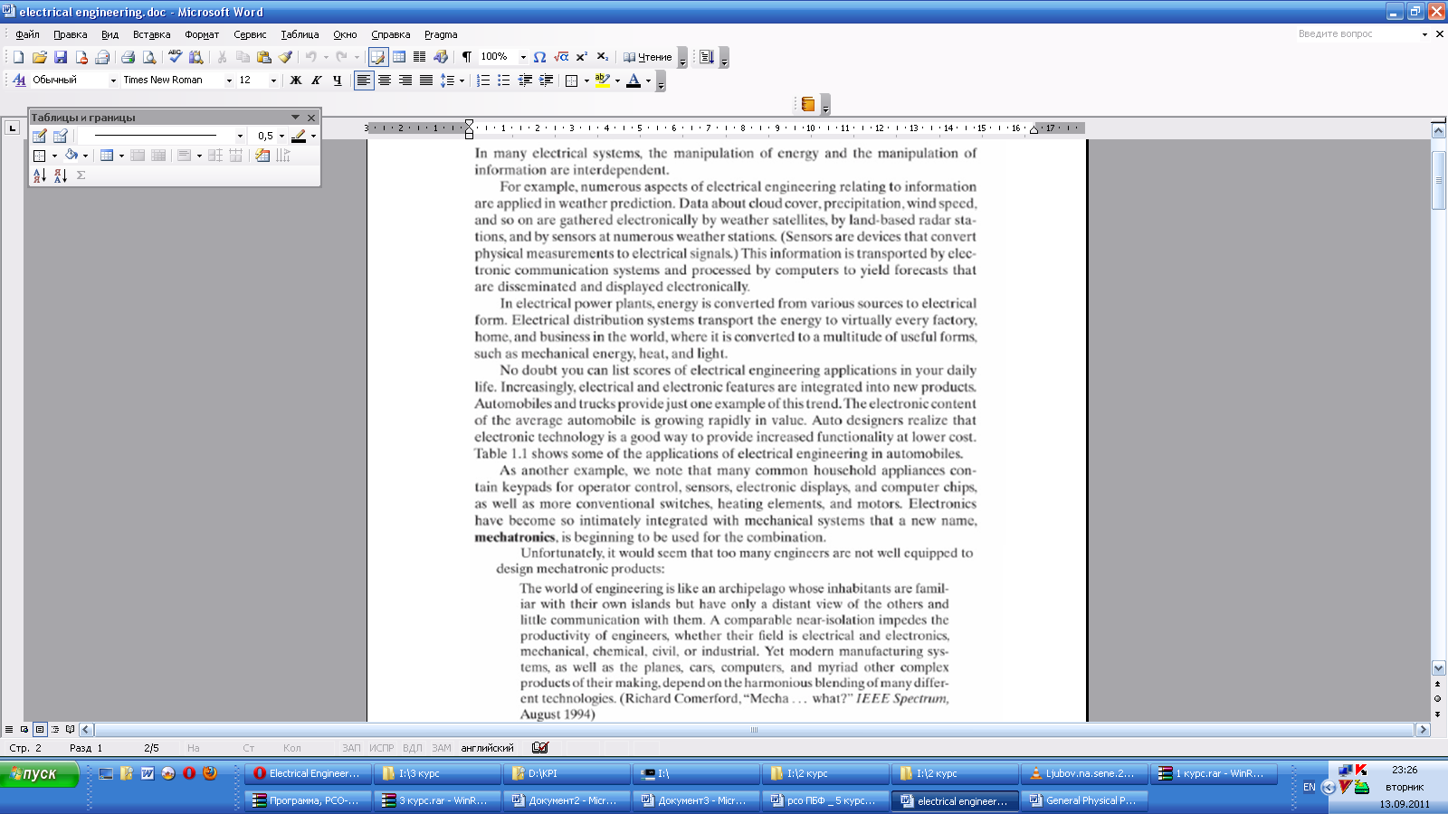Open the Вставка menu

pyautogui.click(x=151, y=34)
